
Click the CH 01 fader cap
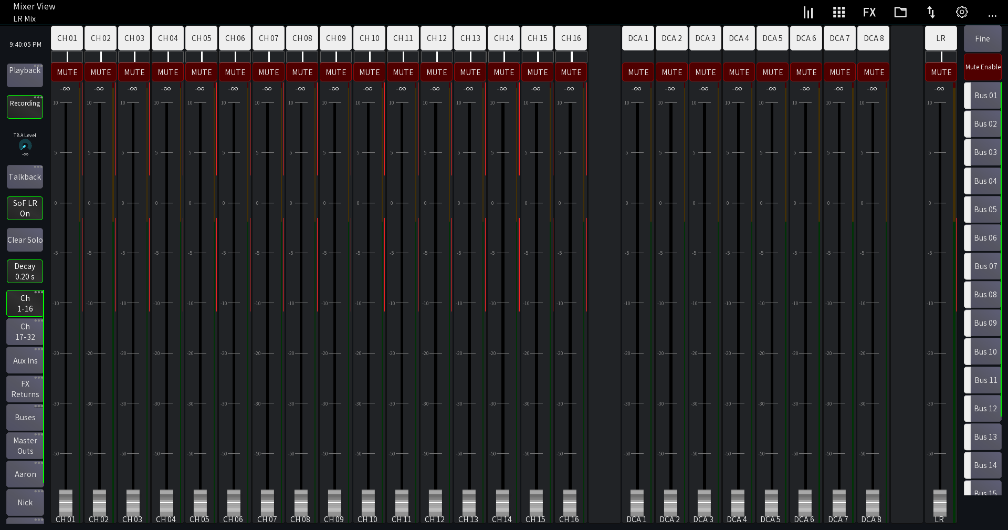click(x=65, y=503)
